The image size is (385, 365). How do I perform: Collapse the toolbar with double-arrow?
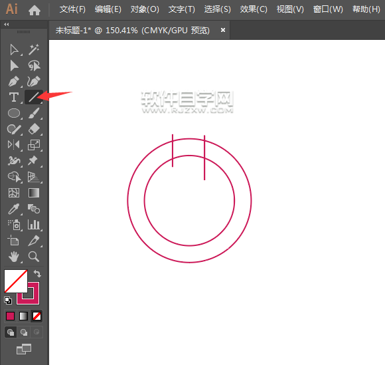(7, 25)
